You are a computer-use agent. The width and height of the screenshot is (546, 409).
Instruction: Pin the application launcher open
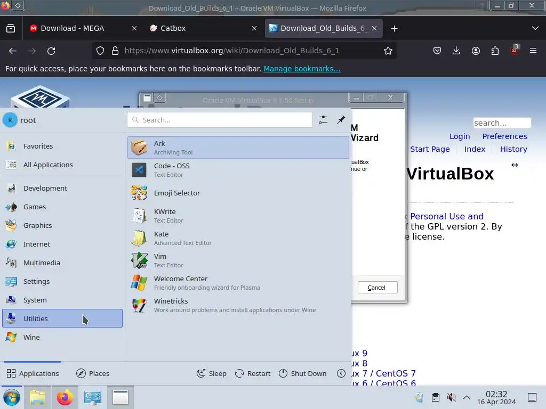coord(341,120)
